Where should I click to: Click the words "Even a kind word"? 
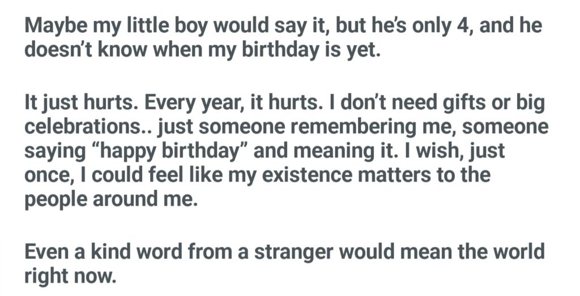pos(118,251)
